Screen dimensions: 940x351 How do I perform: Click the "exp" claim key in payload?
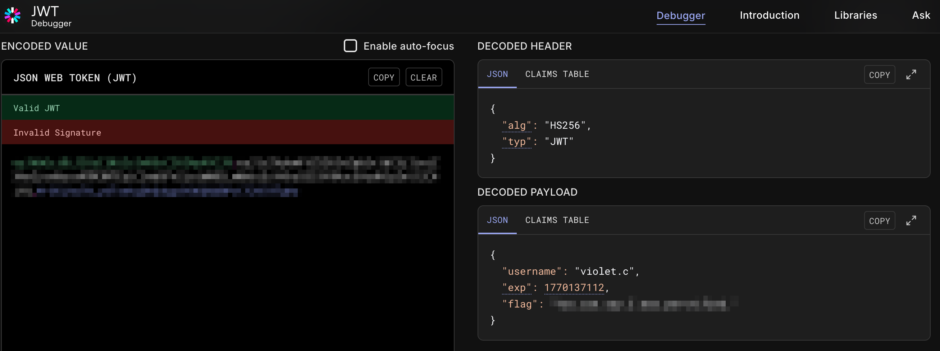pyautogui.click(x=516, y=288)
